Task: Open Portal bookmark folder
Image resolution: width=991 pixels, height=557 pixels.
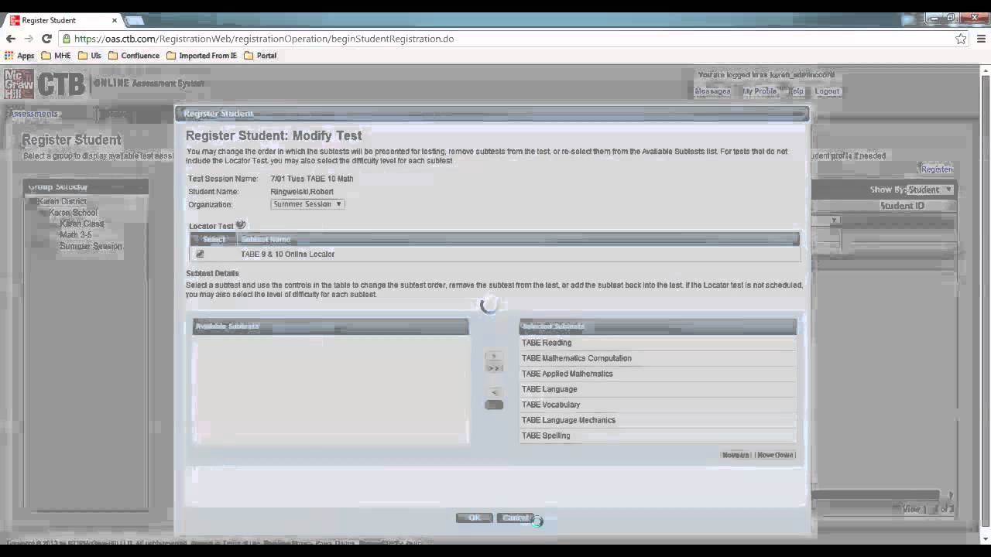Action: 260,56
